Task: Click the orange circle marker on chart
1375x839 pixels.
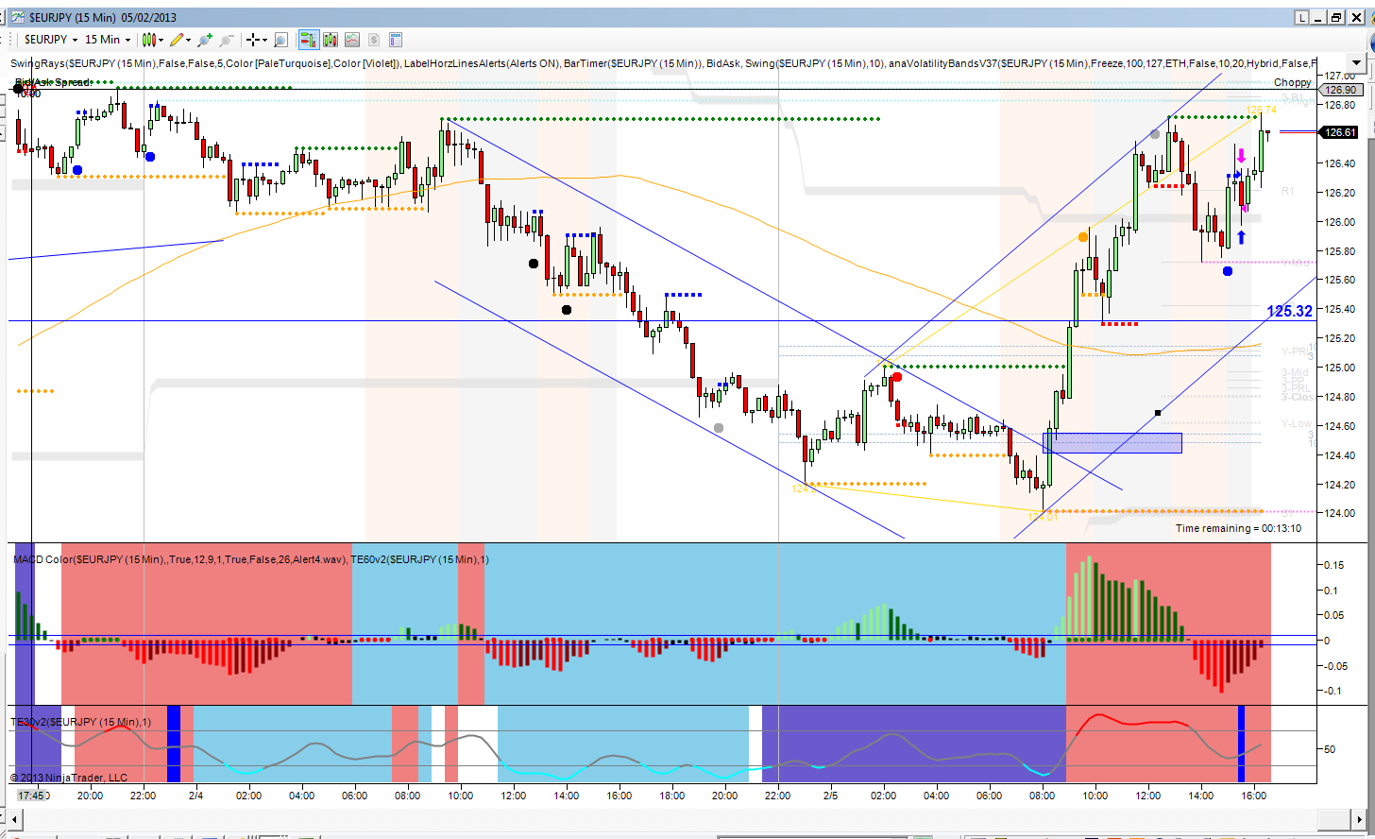Action: tap(1082, 237)
